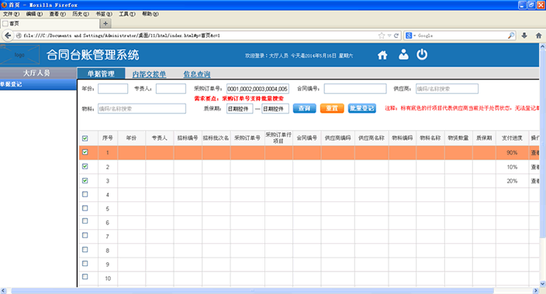The image size is (546, 294).
Task: Click the 物料 search field
Action: pos(142,109)
